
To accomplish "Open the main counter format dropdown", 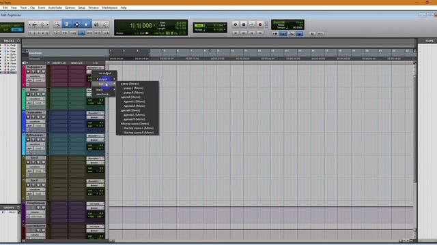I will point(155,26).
